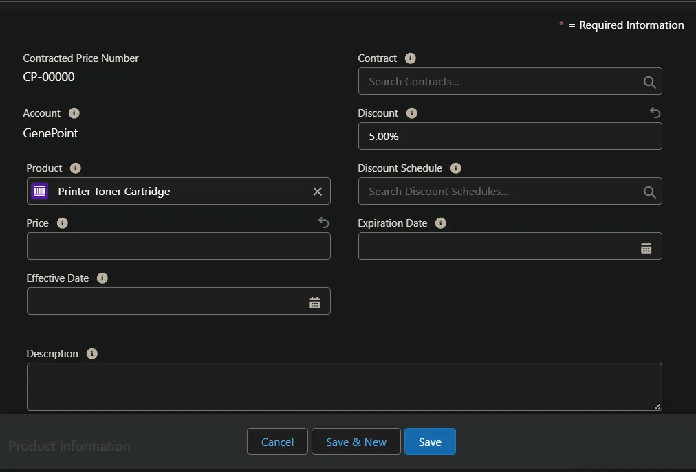Open info tooltip next to Effective Date label

(102, 278)
